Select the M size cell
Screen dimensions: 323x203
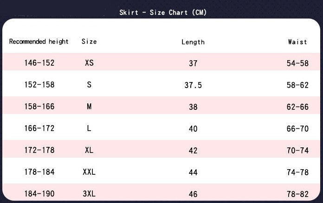(x=89, y=107)
